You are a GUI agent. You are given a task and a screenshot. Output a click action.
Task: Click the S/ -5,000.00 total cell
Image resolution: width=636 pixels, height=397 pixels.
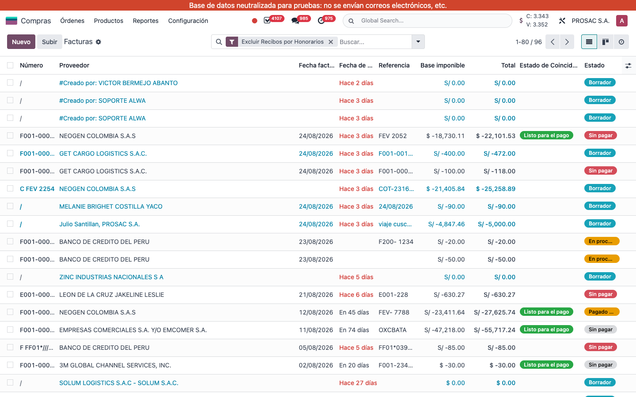point(496,224)
